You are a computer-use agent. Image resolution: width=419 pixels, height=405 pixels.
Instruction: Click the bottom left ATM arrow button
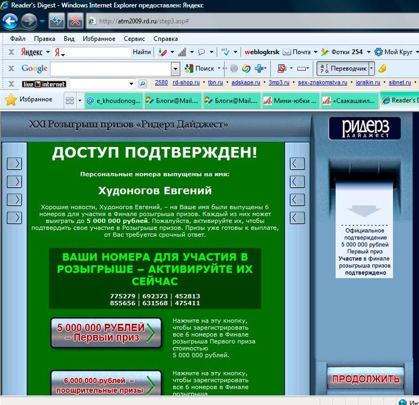coord(14,217)
